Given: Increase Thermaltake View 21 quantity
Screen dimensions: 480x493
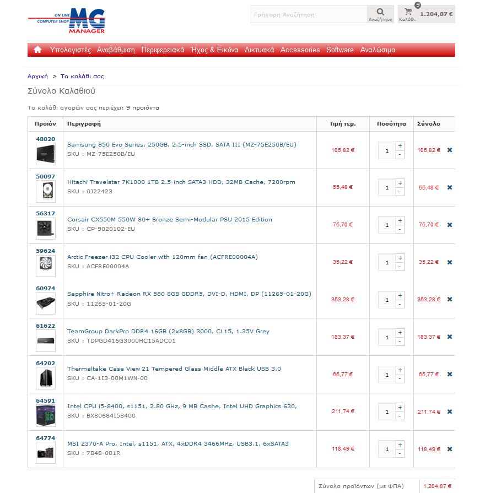Looking at the screenshot, I should [x=400, y=370].
